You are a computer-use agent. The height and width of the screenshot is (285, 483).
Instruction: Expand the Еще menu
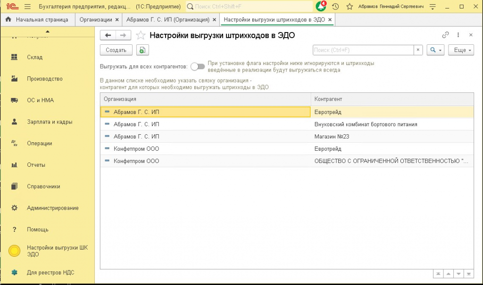point(461,50)
